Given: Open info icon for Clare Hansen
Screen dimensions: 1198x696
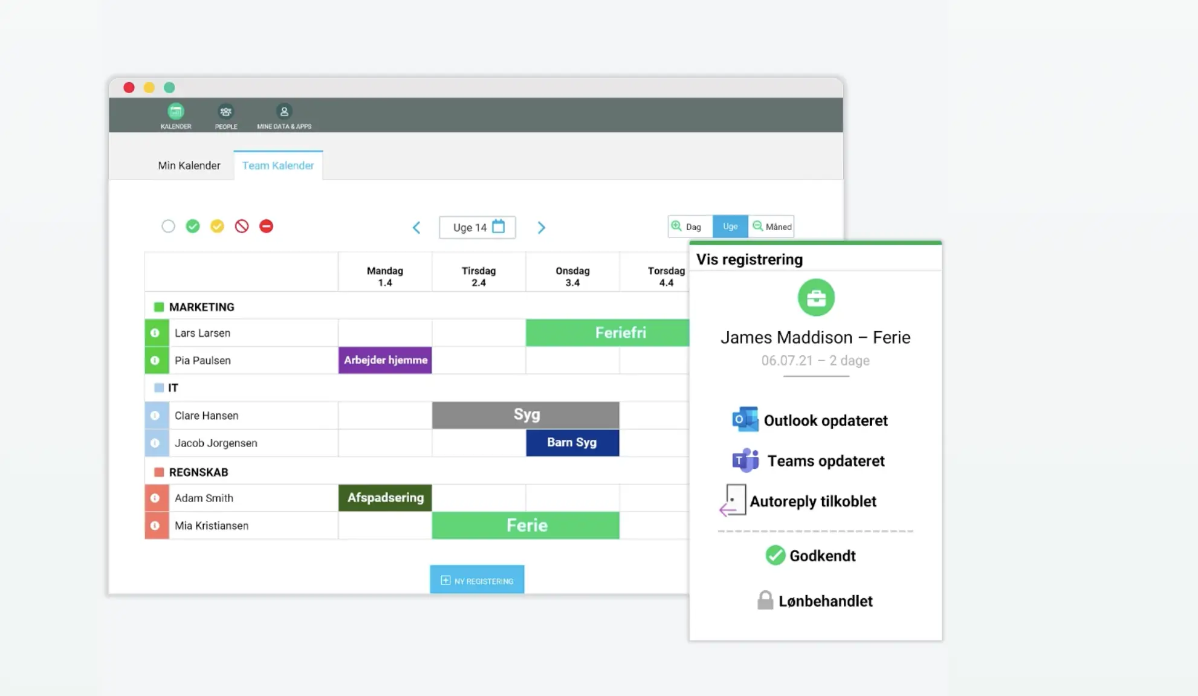Looking at the screenshot, I should [x=155, y=416].
